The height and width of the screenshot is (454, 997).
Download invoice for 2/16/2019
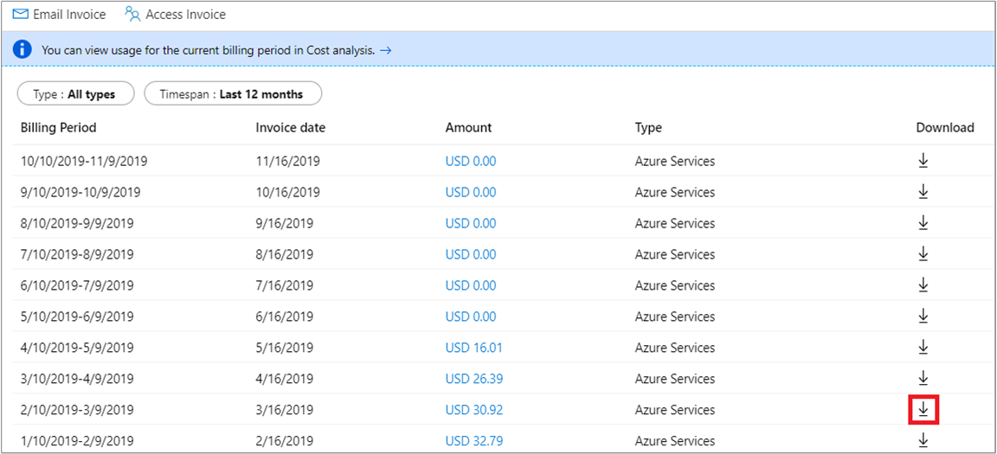tap(923, 440)
